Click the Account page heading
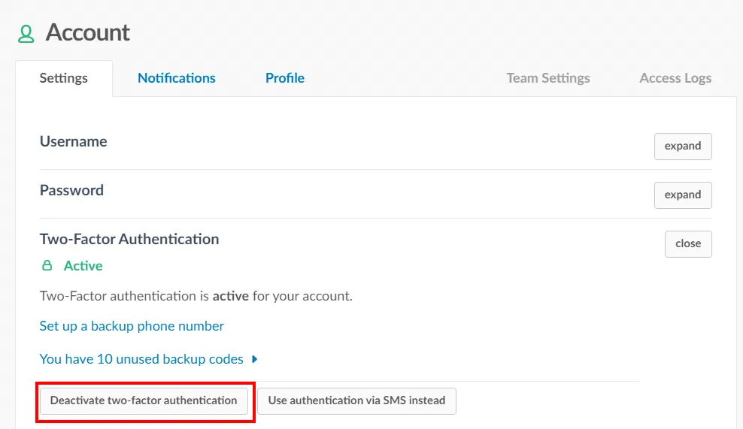743x429 pixels. (87, 33)
